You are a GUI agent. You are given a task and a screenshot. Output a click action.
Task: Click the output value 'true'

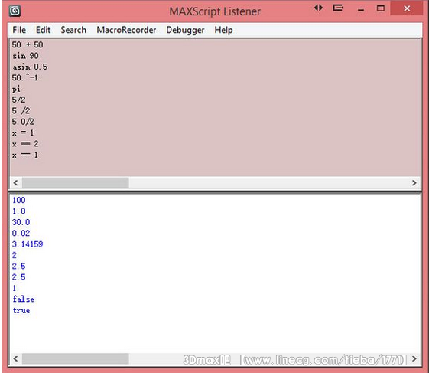coord(21,310)
